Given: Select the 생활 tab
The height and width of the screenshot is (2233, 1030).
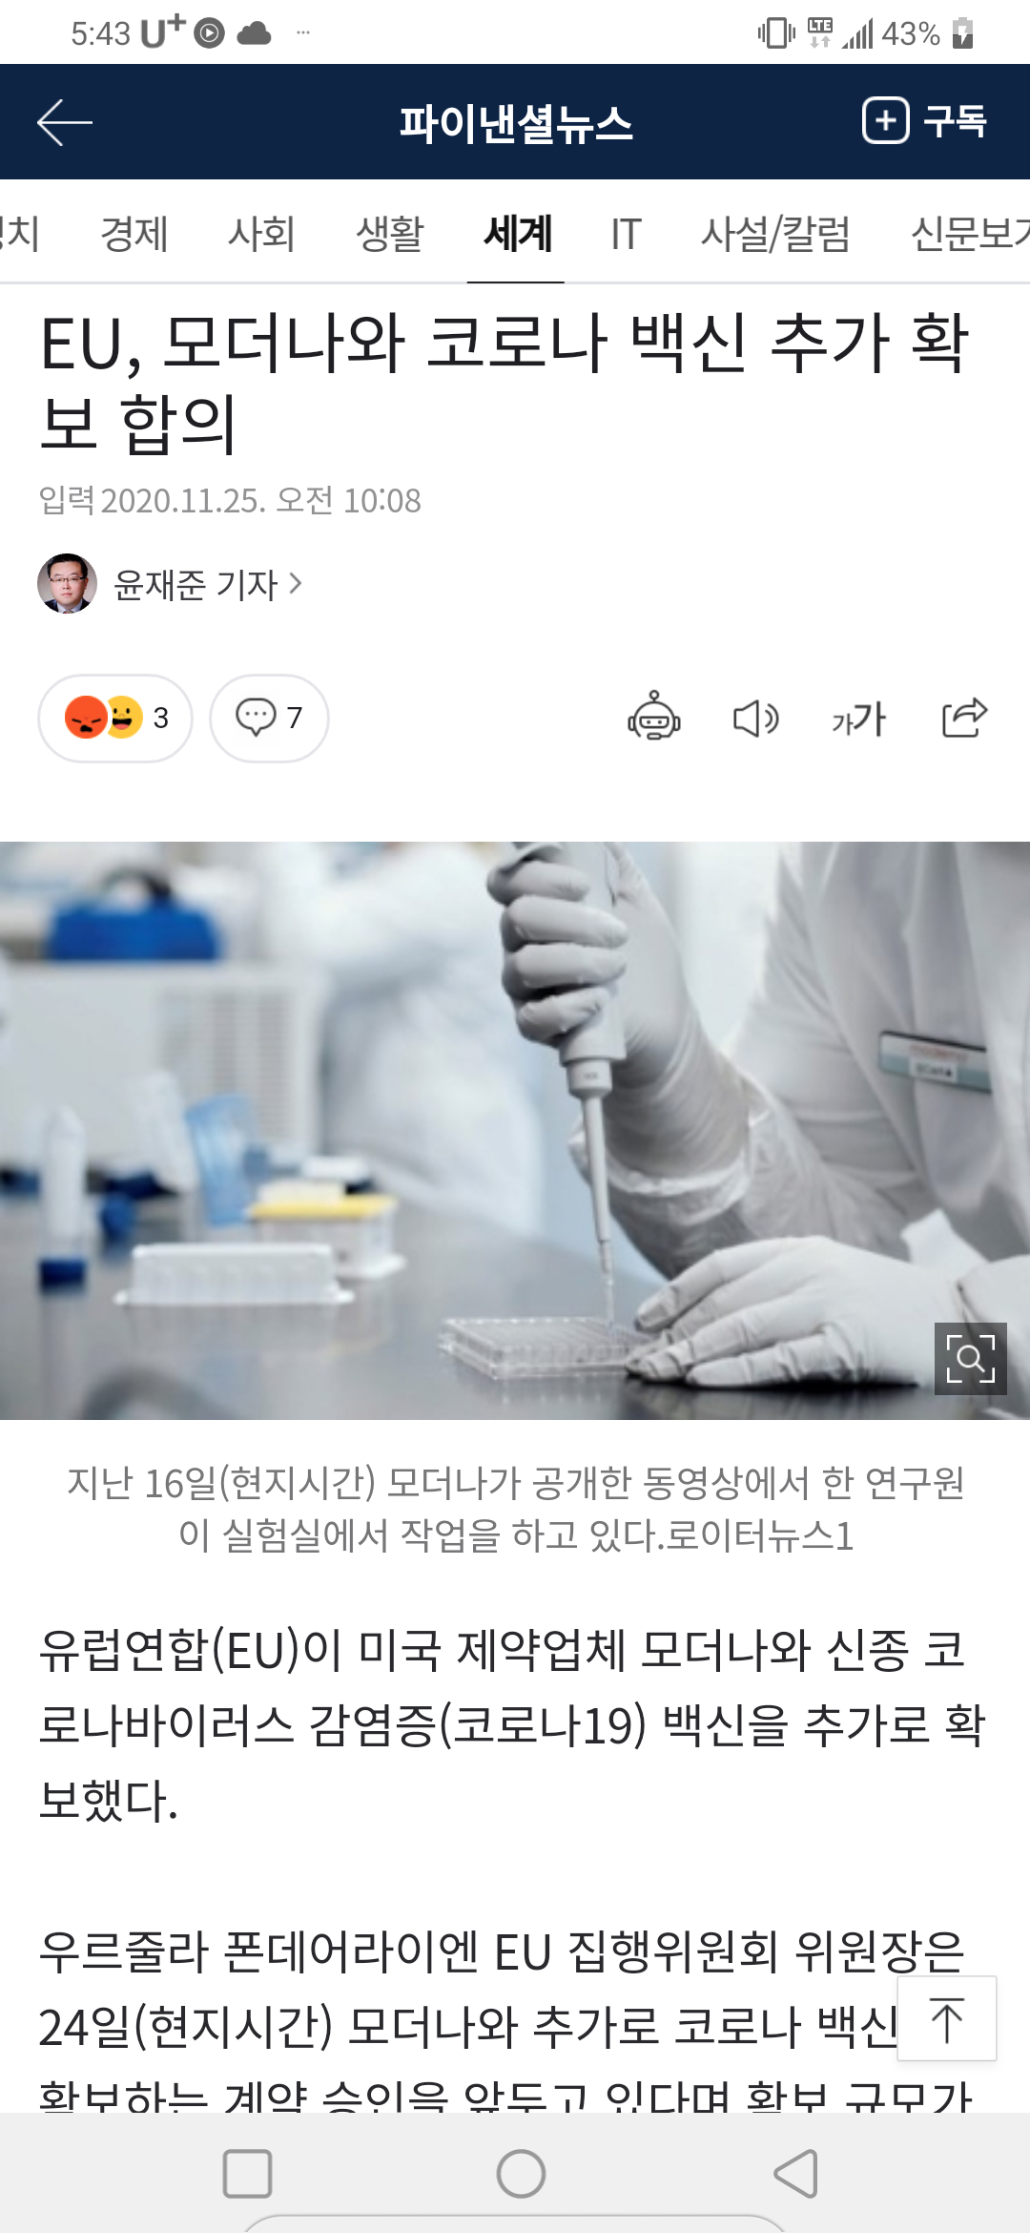Looking at the screenshot, I should (x=389, y=234).
